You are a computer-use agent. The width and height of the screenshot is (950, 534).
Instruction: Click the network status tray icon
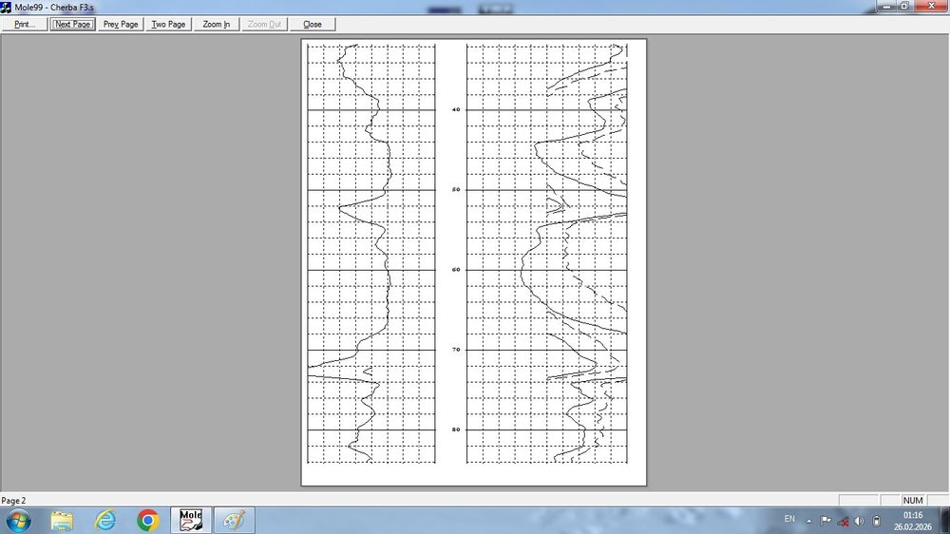click(x=843, y=521)
